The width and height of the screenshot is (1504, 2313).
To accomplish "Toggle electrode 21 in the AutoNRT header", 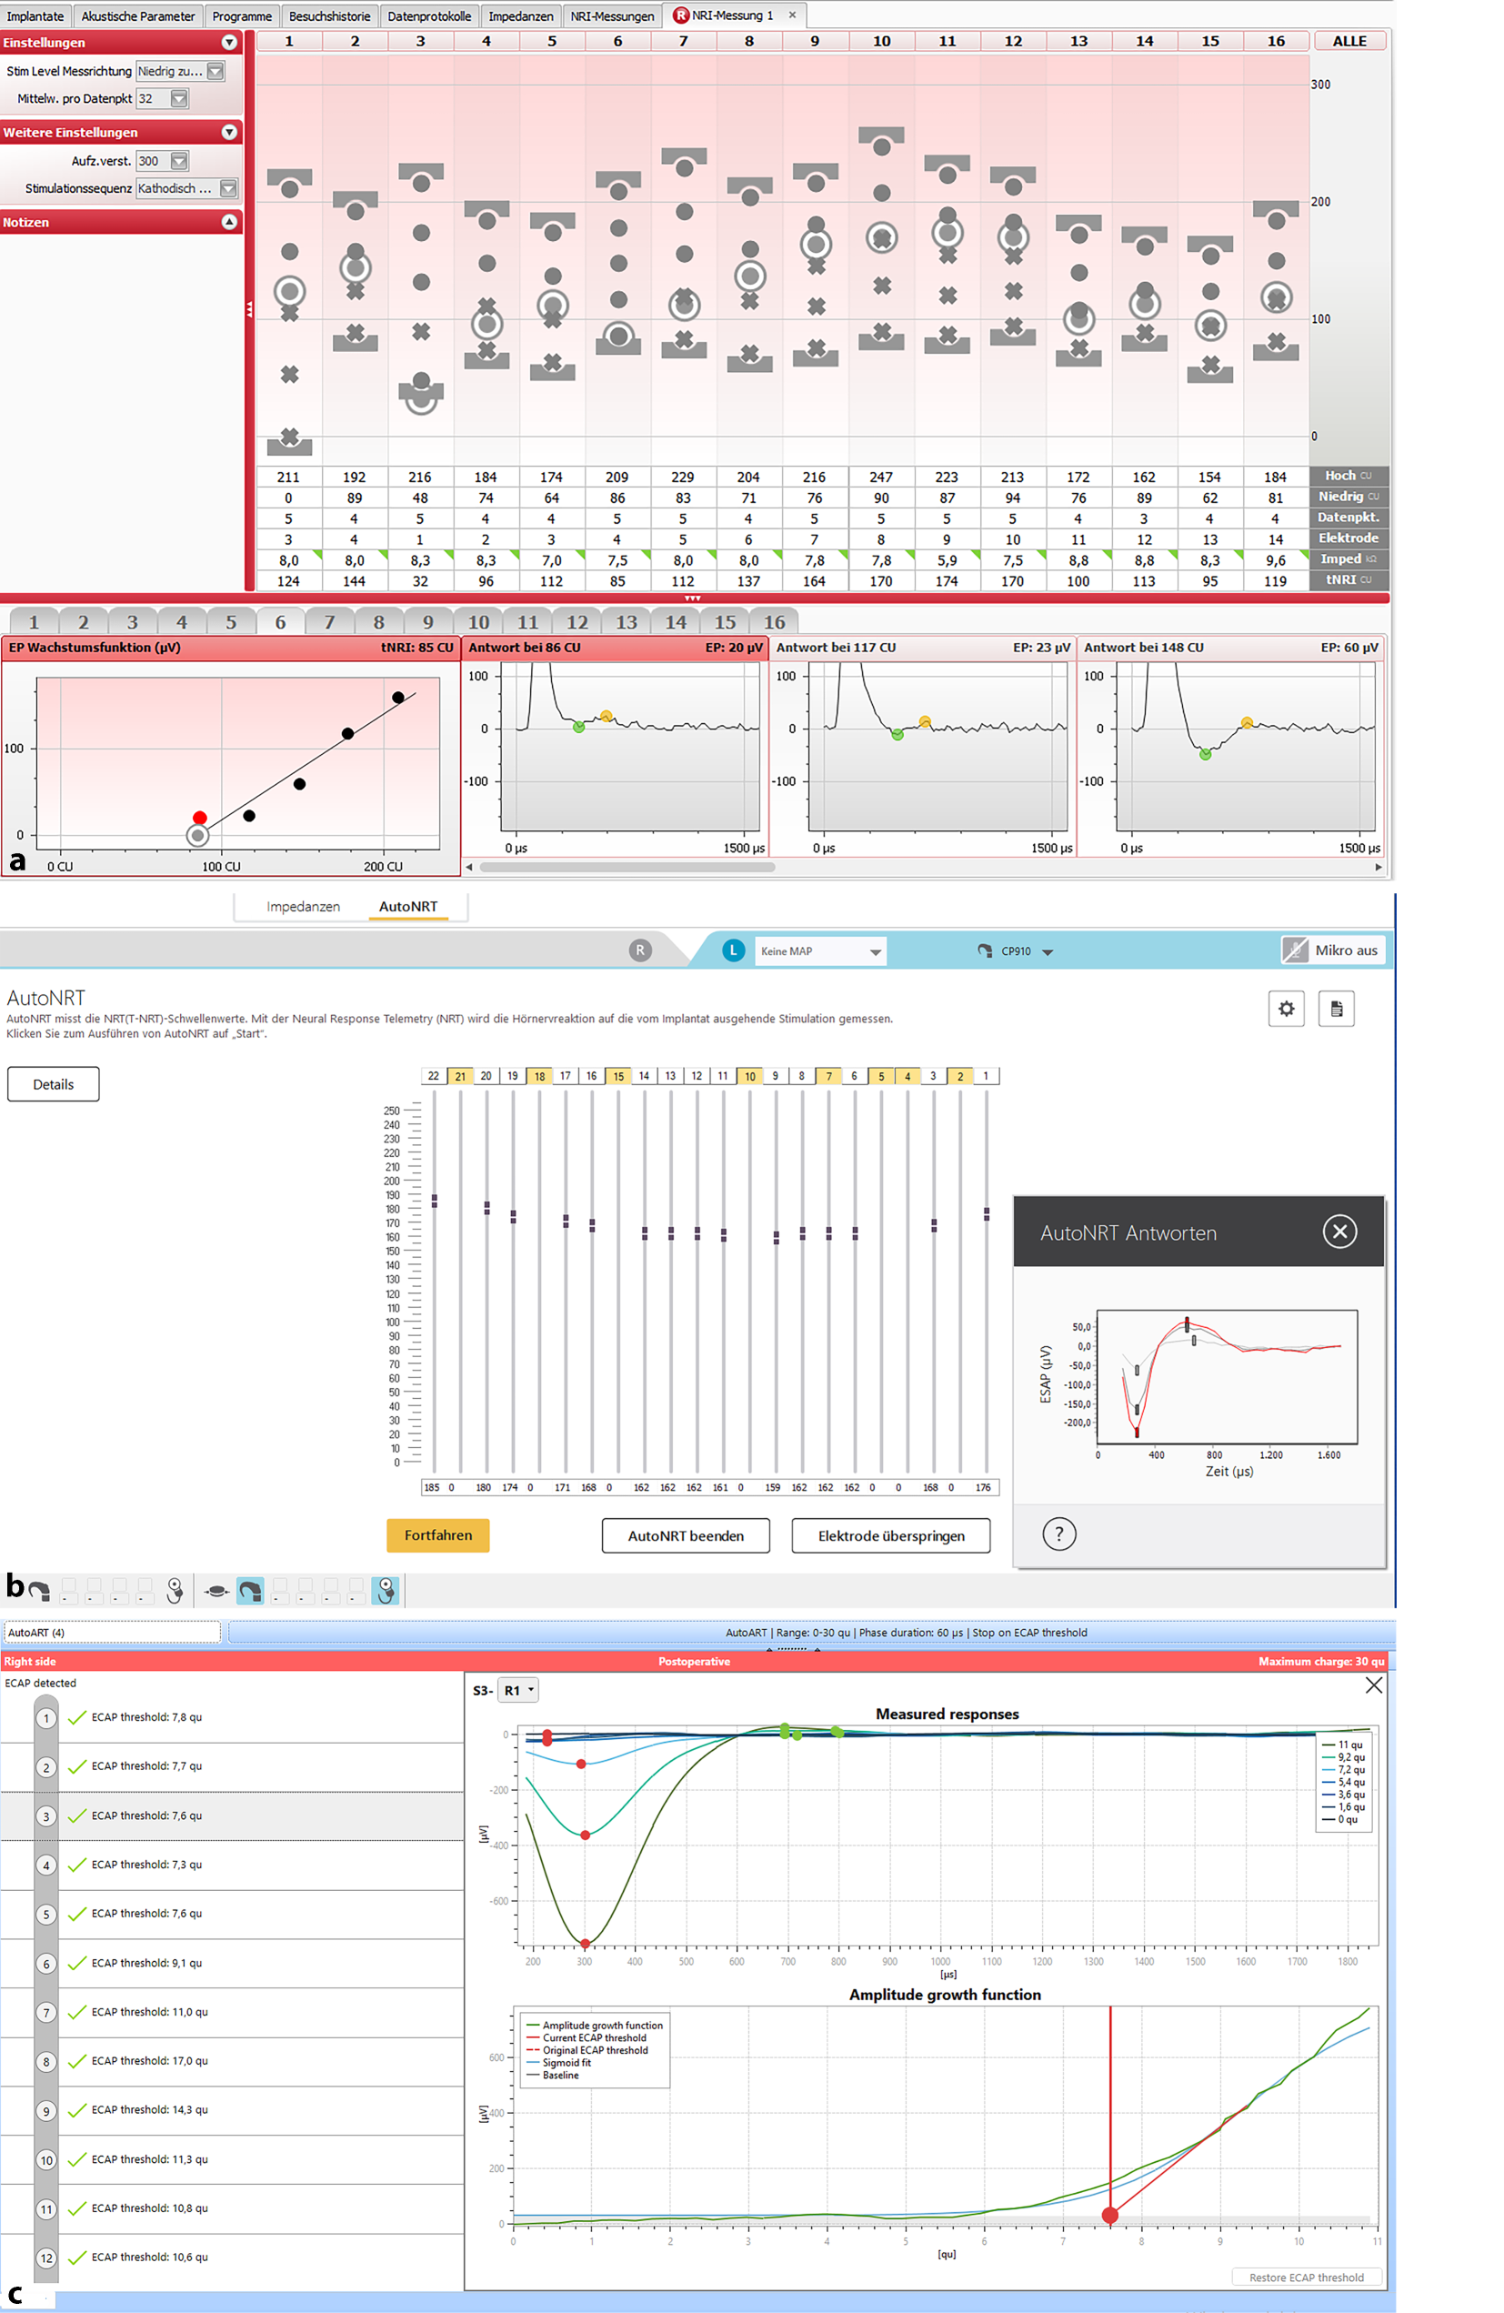I will tap(459, 1076).
